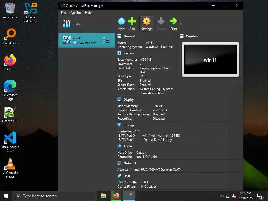Open the dropdown arrow beside Start
This screenshot has height=201, width=268.
pyautogui.click(x=180, y=24)
